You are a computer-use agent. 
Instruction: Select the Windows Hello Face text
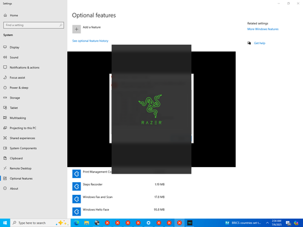tap(96, 209)
